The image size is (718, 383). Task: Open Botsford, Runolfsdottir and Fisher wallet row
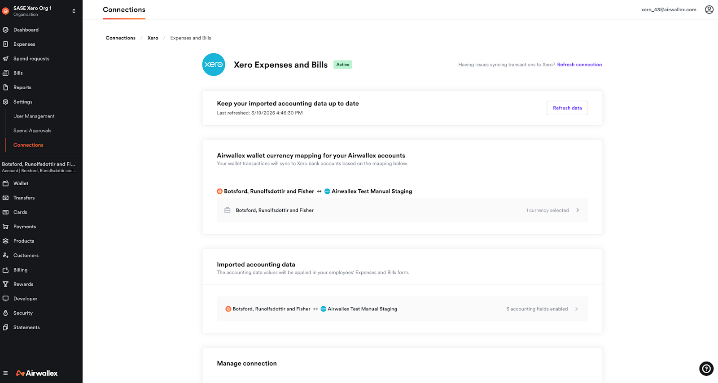(402, 210)
